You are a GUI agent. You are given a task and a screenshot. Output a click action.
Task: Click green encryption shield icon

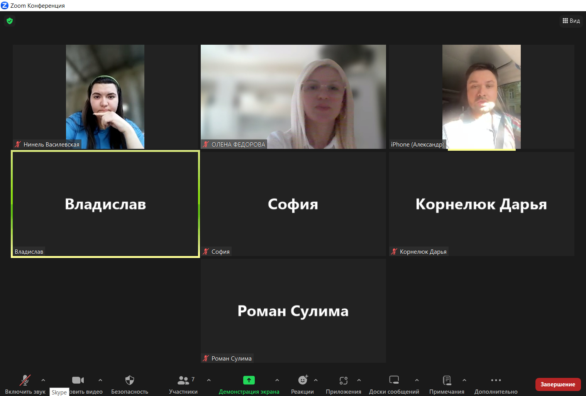pos(10,21)
